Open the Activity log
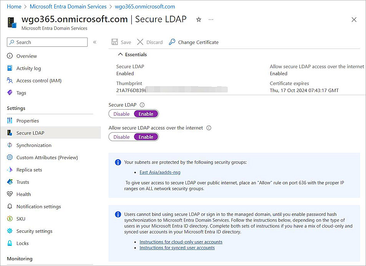366x266 pixels. (x=28, y=68)
